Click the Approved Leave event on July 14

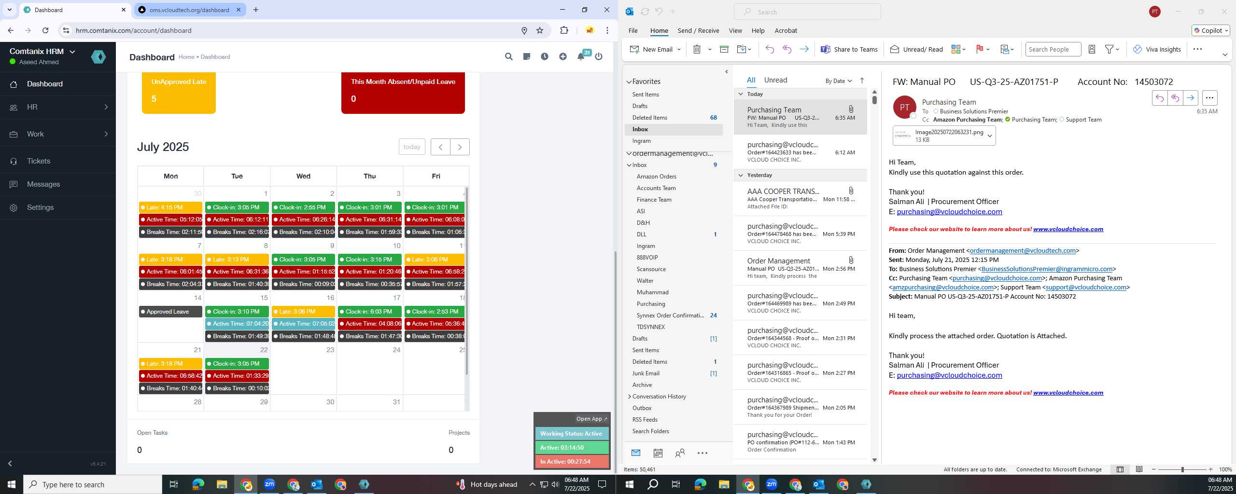[x=170, y=312]
